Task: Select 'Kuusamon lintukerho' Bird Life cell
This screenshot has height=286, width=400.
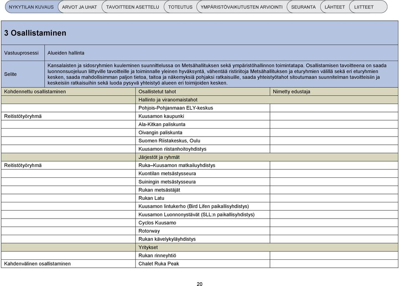Action: pos(202,206)
